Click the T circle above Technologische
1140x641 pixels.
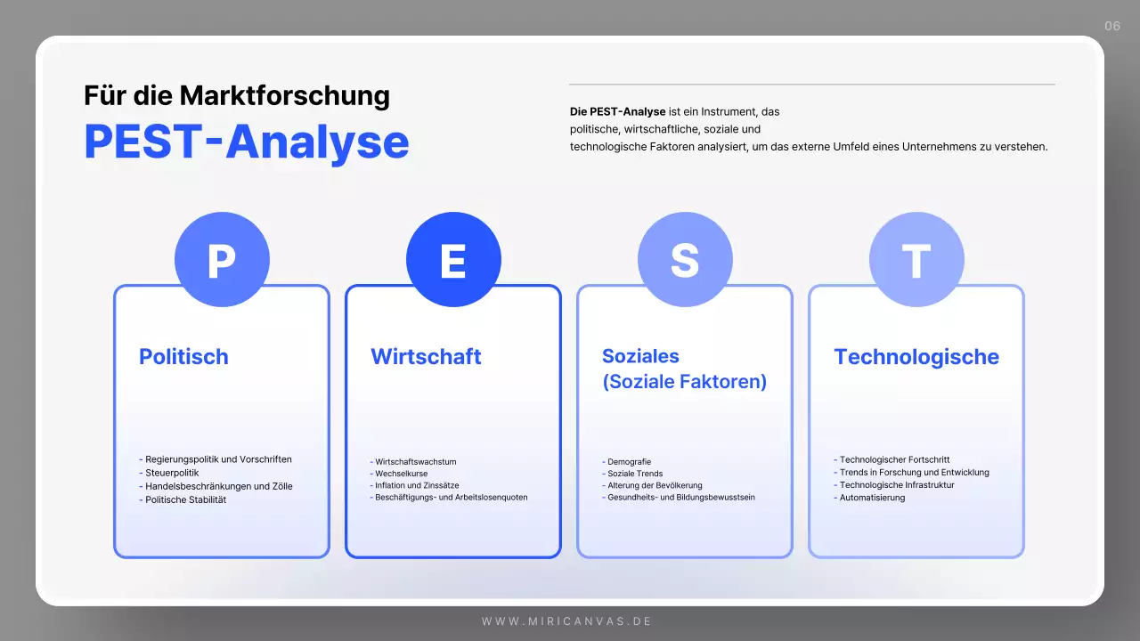[916, 259]
